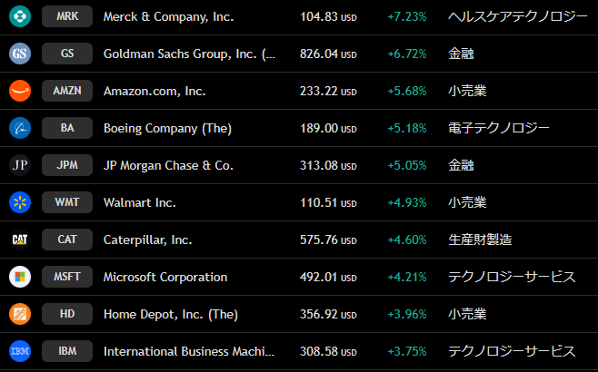Screen dimensions: 598x372
Task: Open the JPM ticker badge
Action: pos(67,165)
